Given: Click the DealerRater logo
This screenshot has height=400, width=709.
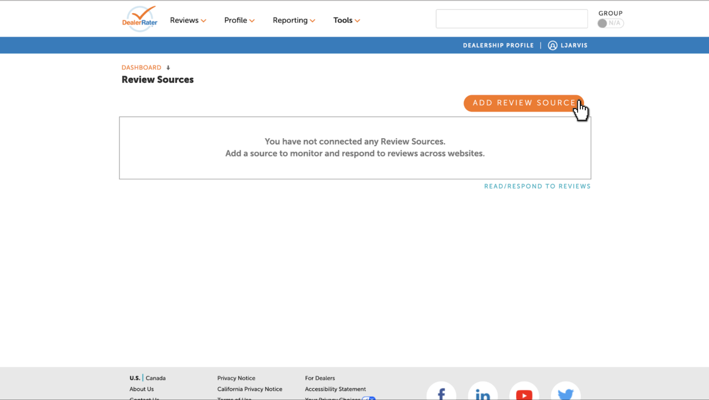Looking at the screenshot, I should [x=140, y=19].
